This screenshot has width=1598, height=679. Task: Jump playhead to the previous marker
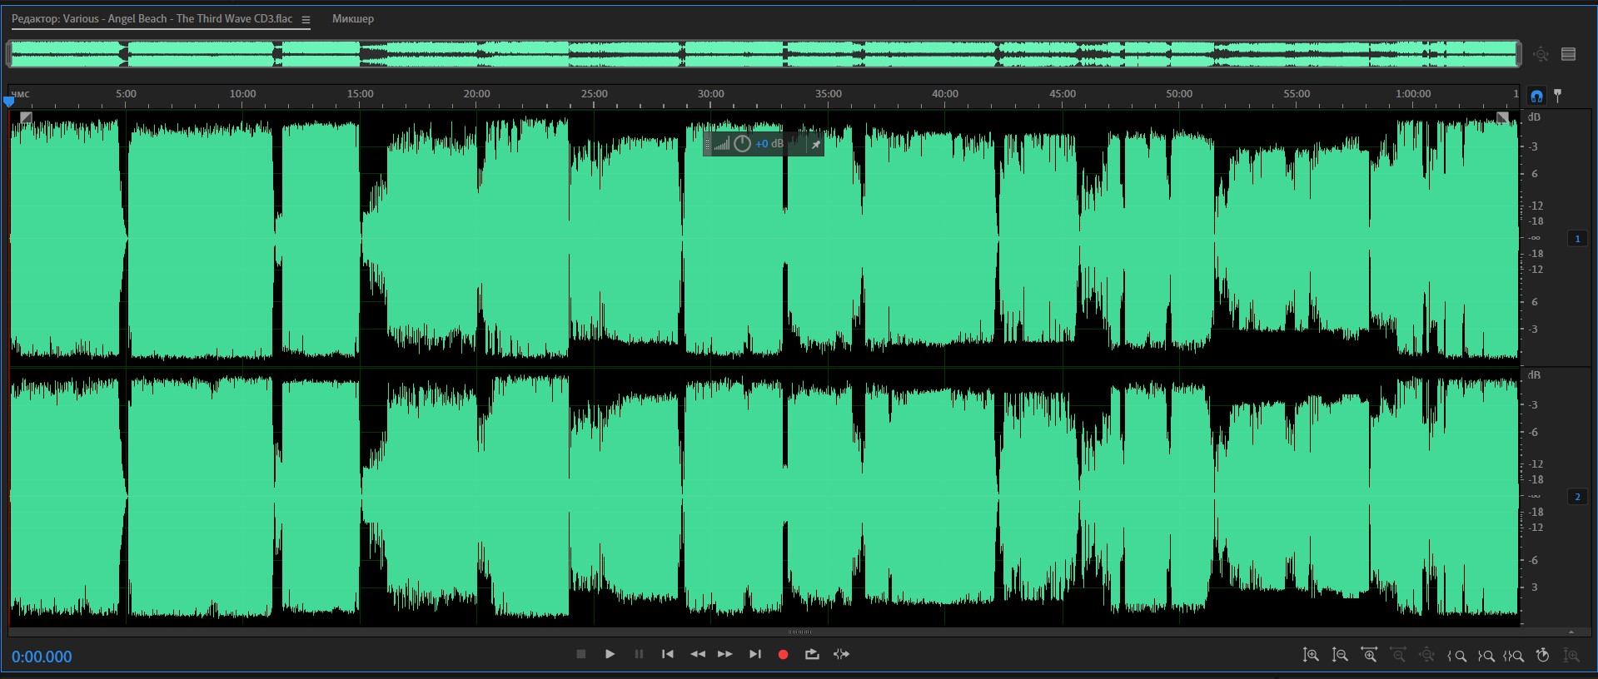(667, 654)
